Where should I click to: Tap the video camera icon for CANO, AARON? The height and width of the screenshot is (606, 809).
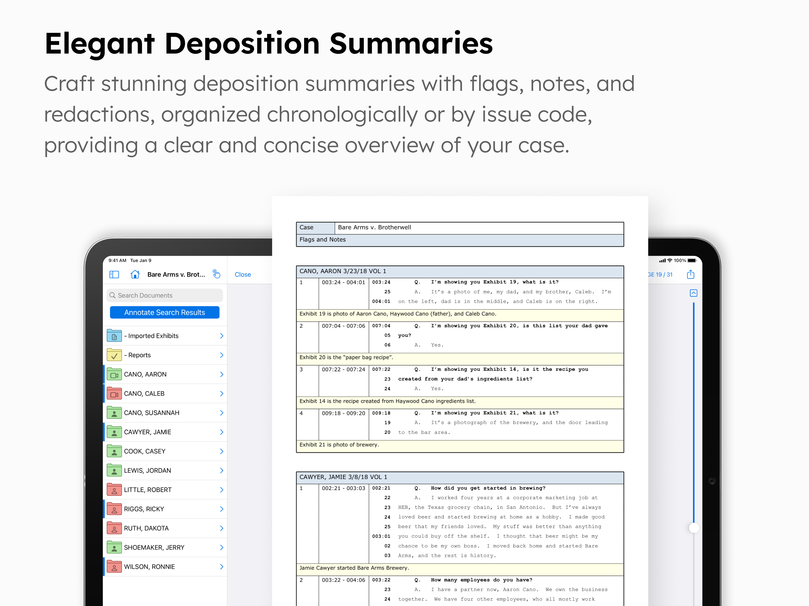[115, 374]
